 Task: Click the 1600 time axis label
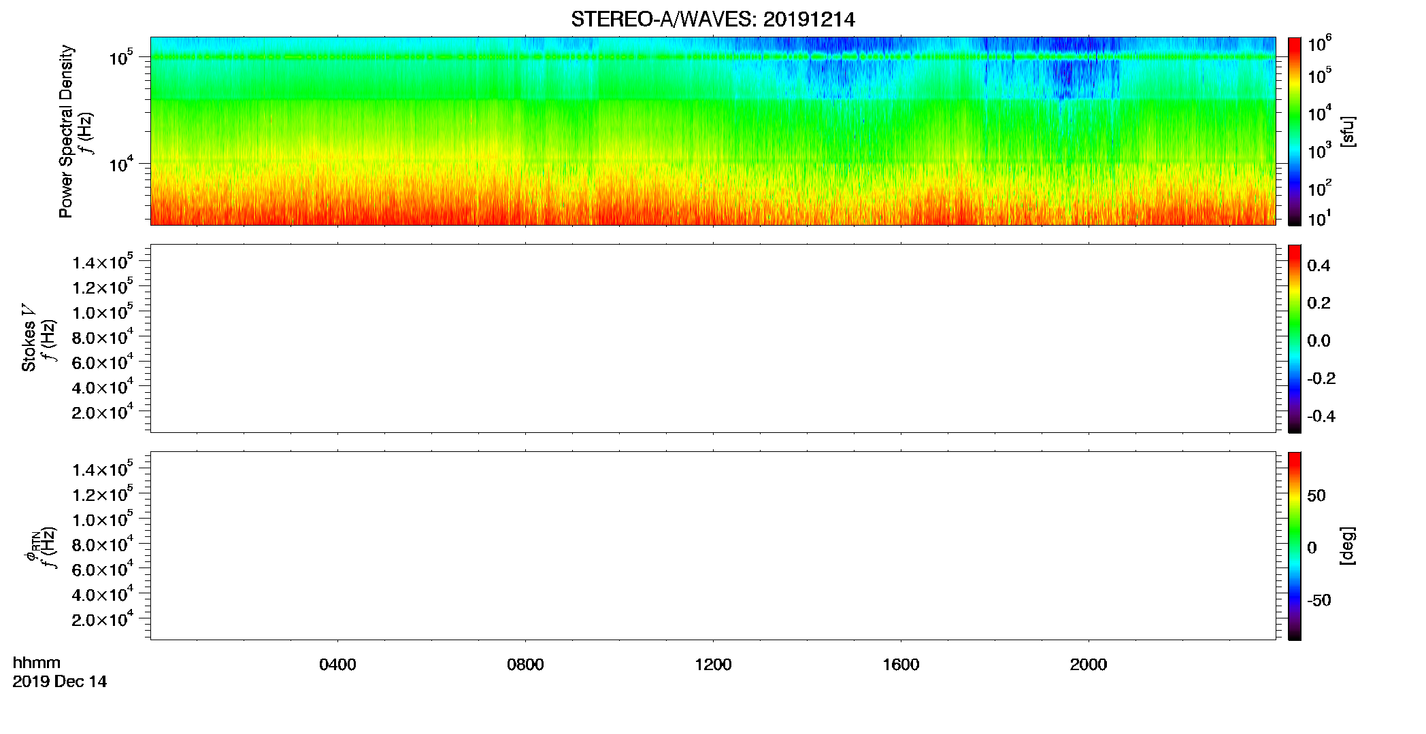(901, 664)
